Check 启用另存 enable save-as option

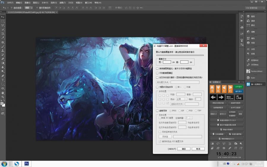157,111
